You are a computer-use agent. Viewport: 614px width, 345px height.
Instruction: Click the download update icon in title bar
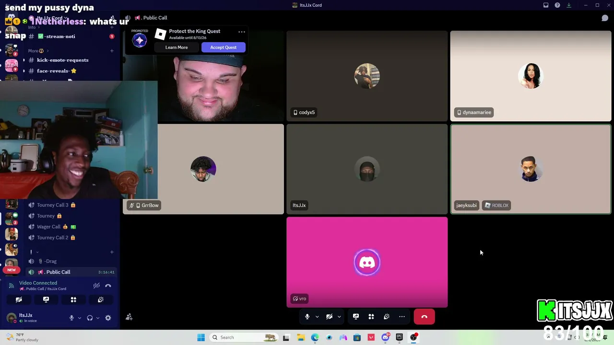(x=569, y=5)
